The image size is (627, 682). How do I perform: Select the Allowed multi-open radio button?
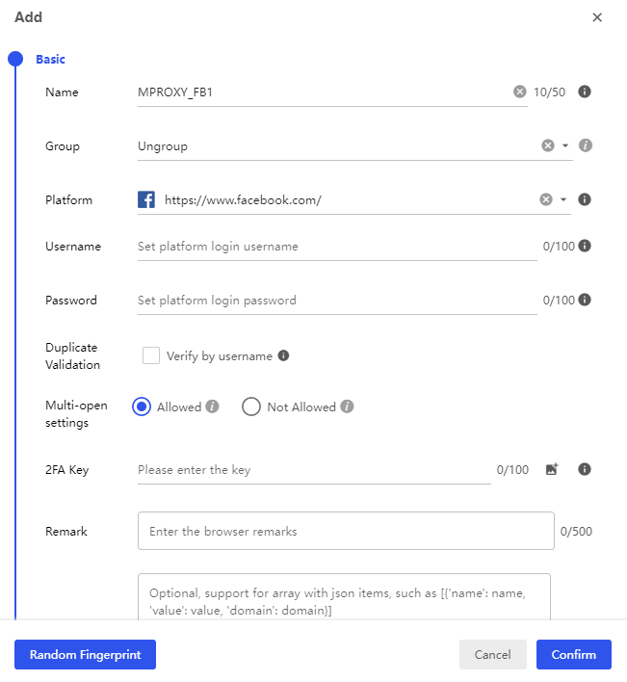pyautogui.click(x=142, y=407)
